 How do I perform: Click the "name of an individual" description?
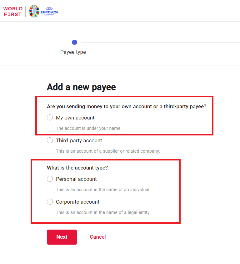102,190
